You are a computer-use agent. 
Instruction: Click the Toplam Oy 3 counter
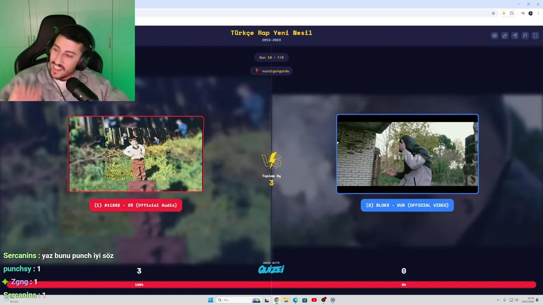(271, 180)
